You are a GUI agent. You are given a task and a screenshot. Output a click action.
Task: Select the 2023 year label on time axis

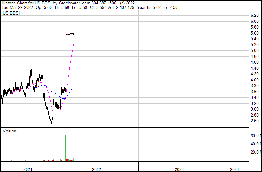coord(179,169)
